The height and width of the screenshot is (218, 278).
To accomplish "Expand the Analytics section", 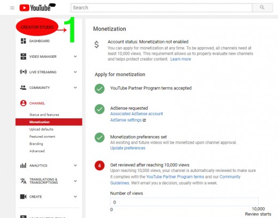I will coord(75,166).
